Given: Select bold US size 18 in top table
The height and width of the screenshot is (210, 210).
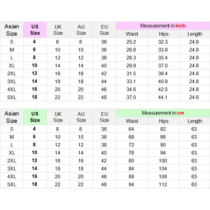Looking at the screenshot, I should [34, 97].
